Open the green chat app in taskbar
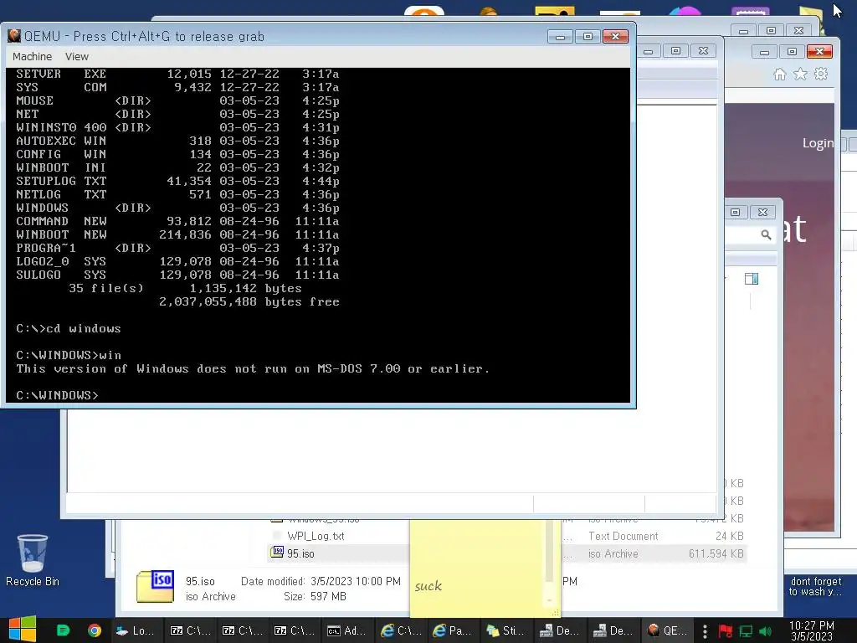 pos(64,630)
